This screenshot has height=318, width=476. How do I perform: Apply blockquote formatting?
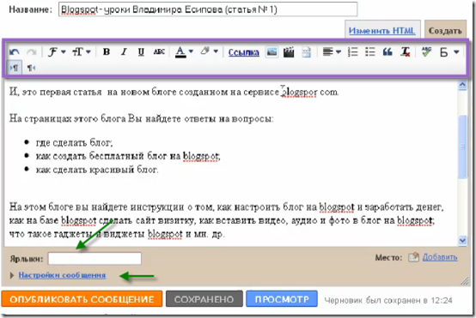point(388,52)
